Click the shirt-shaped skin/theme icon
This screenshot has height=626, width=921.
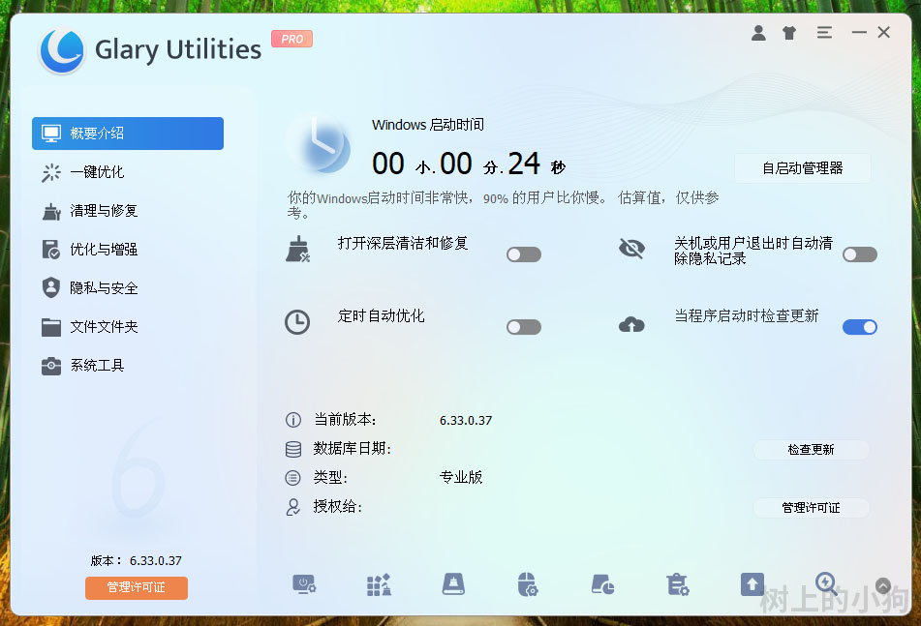788,33
